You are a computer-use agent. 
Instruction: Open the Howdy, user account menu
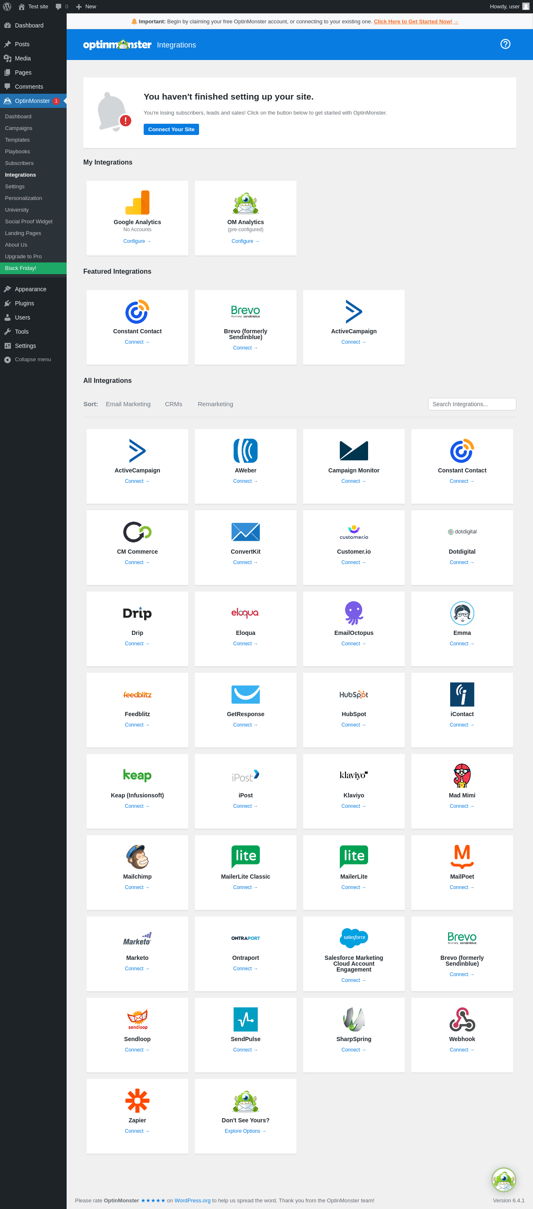(509, 7)
